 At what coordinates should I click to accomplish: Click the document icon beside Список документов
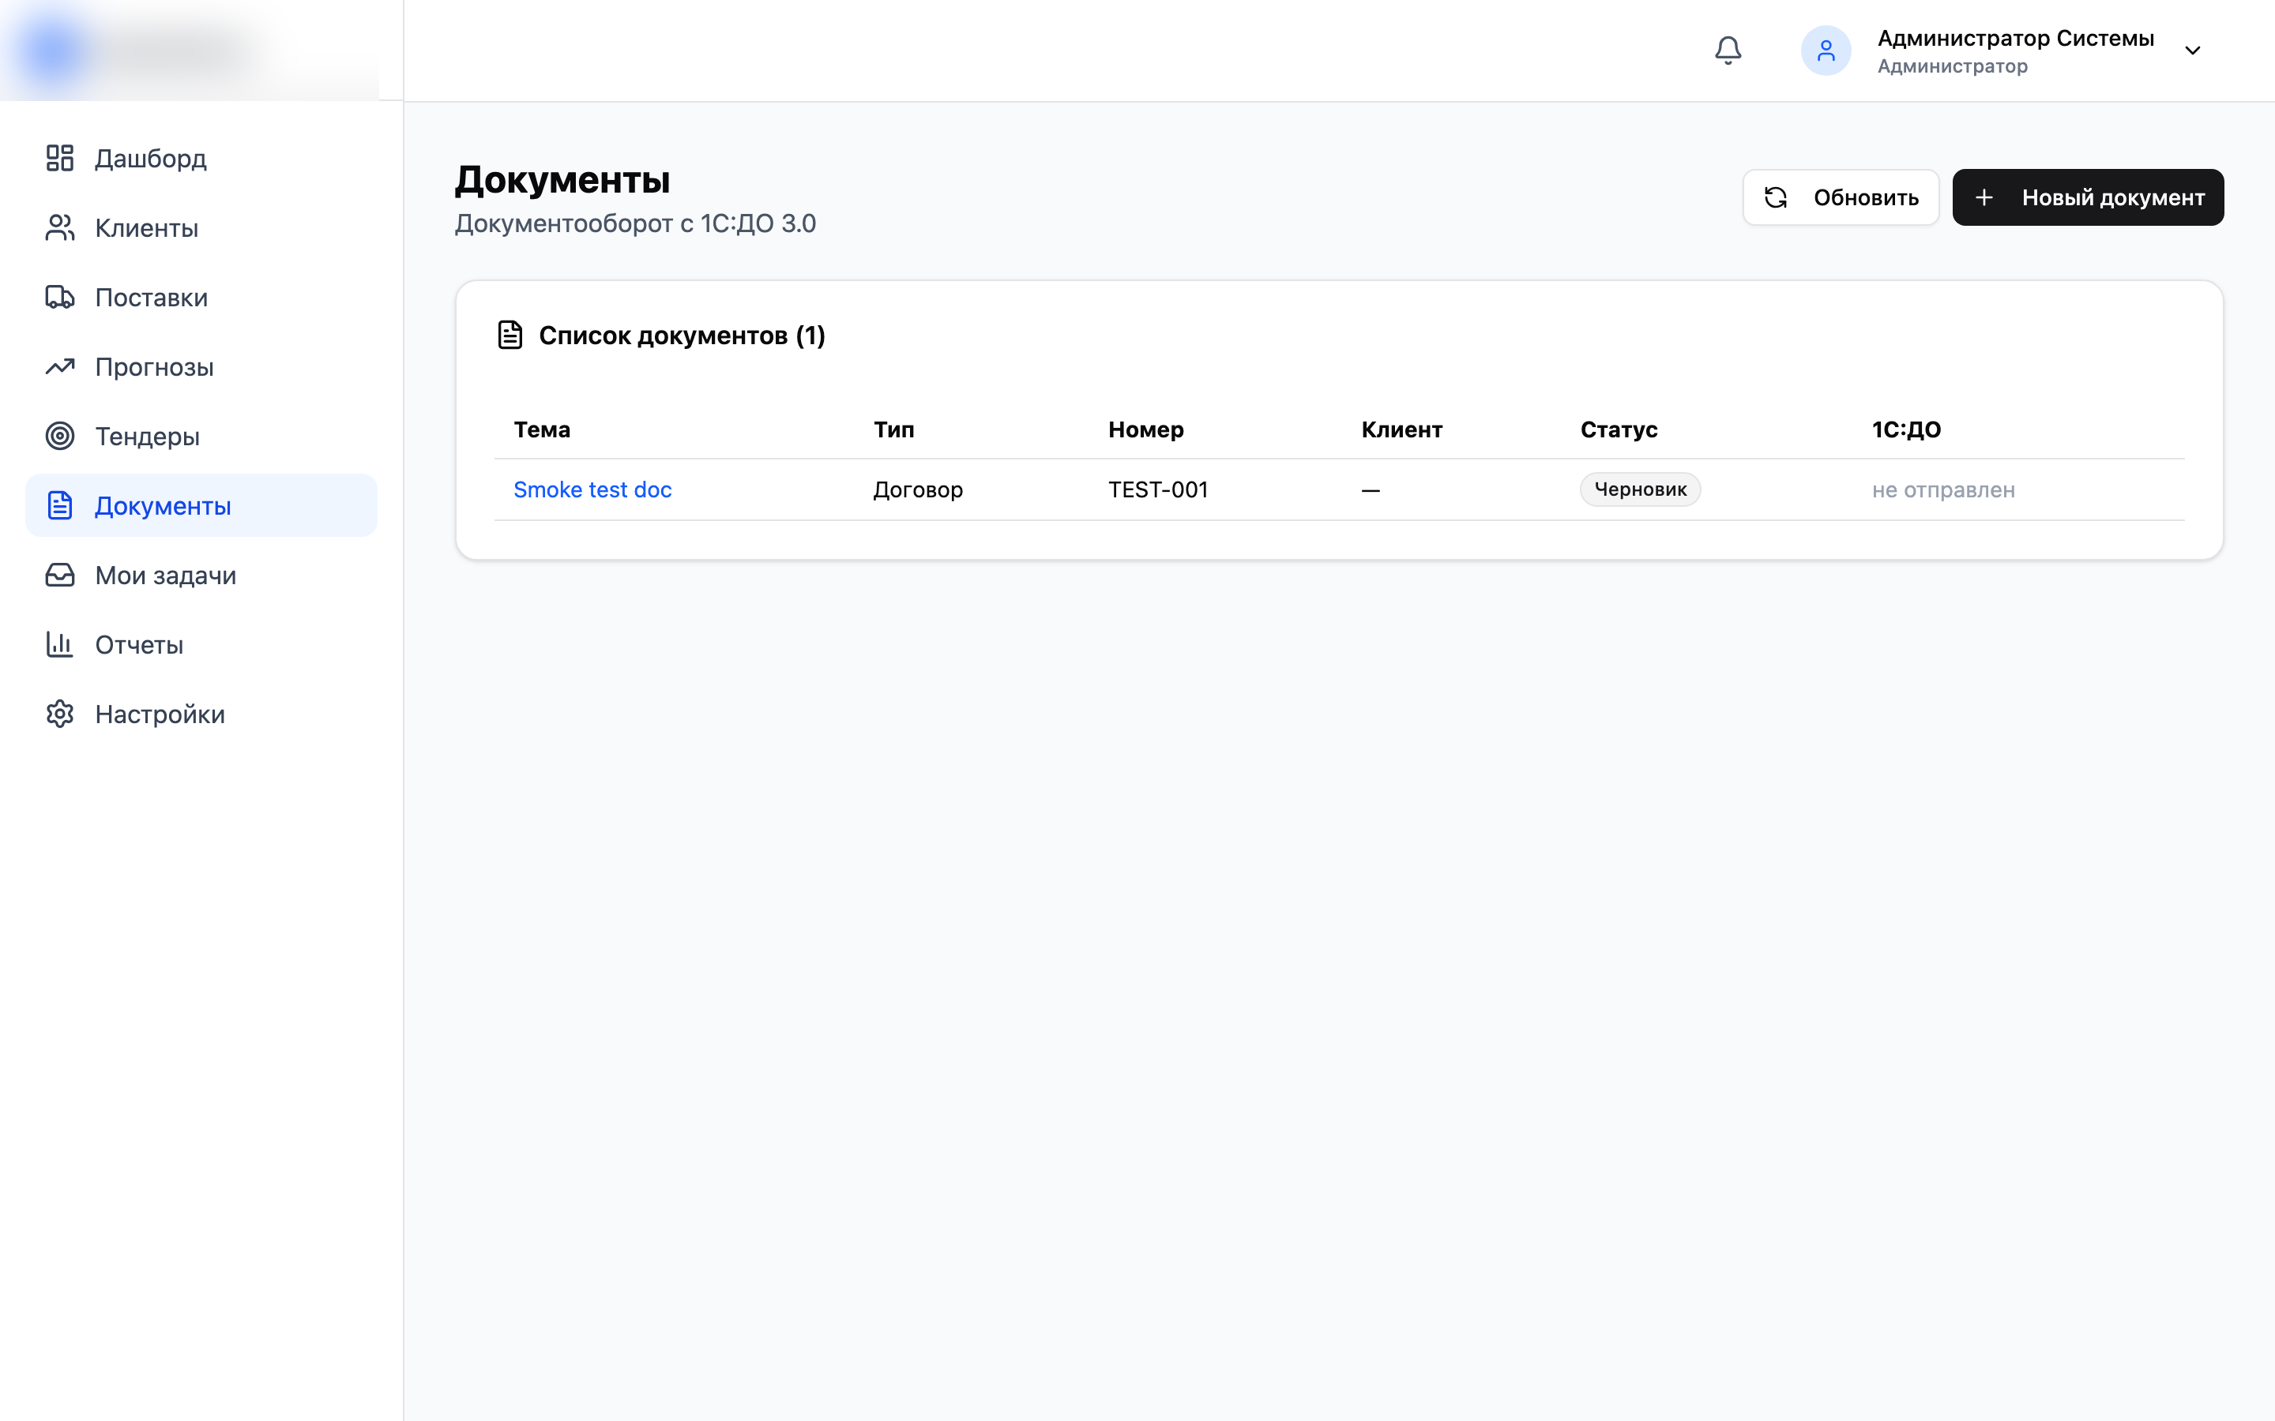[510, 335]
